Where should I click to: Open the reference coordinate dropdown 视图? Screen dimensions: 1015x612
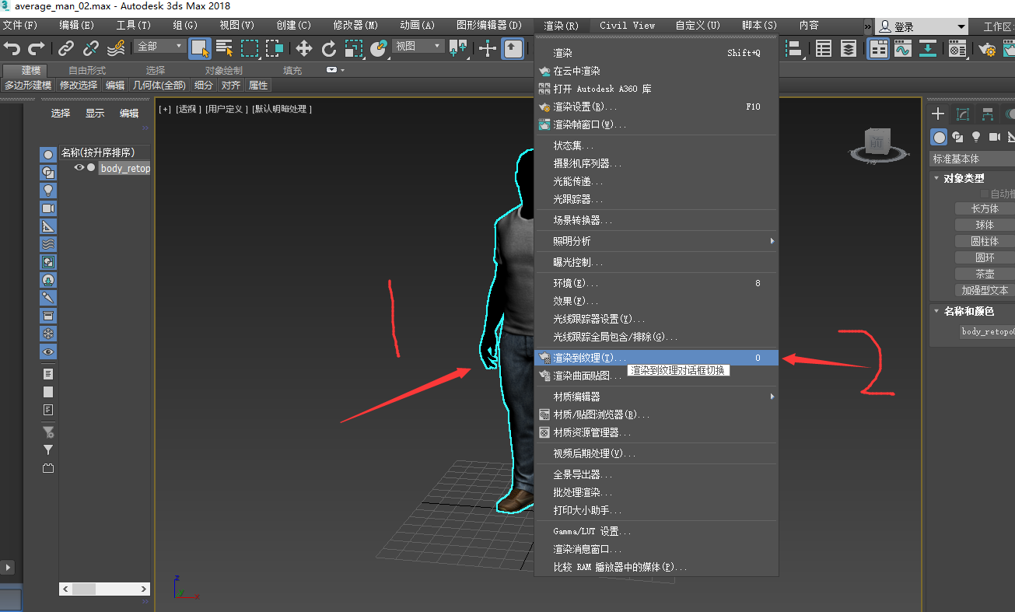(418, 47)
